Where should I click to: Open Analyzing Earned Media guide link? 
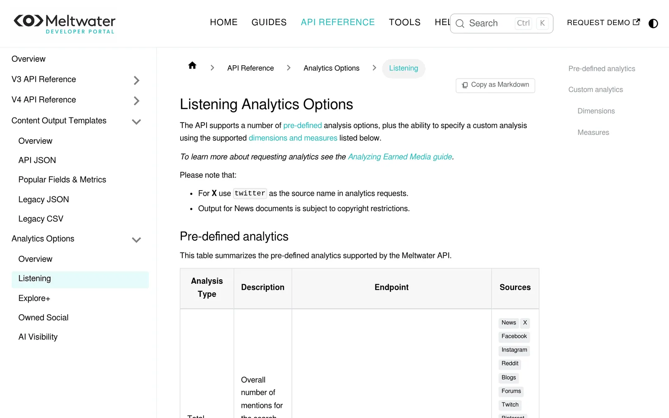click(x=400, y=157)
